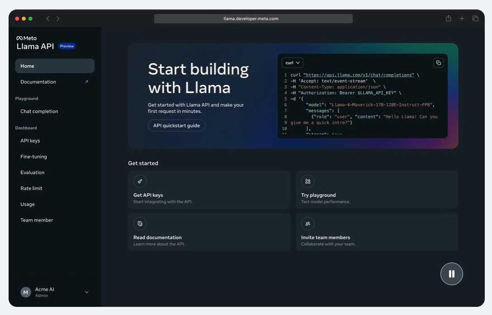Follow the api.llama.com chat completions URL
The width and height of the screenshot is (492, 315).
pyautogui.click(x=359, y=75)
